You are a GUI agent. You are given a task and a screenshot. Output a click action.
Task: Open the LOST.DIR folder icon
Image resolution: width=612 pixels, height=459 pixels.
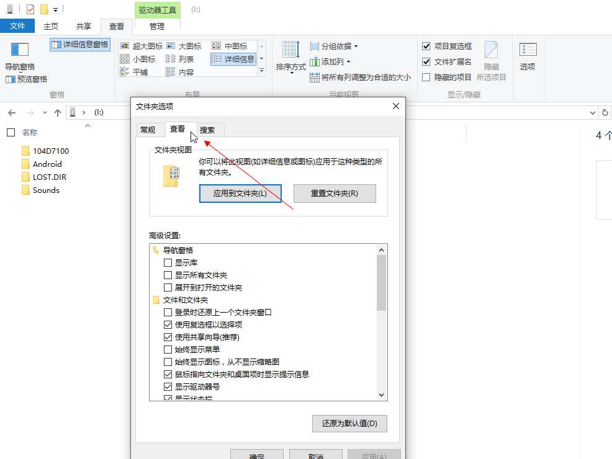click(x=26, y=177)
